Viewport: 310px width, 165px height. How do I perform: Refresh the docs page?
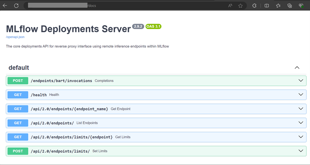click(16, 6)
